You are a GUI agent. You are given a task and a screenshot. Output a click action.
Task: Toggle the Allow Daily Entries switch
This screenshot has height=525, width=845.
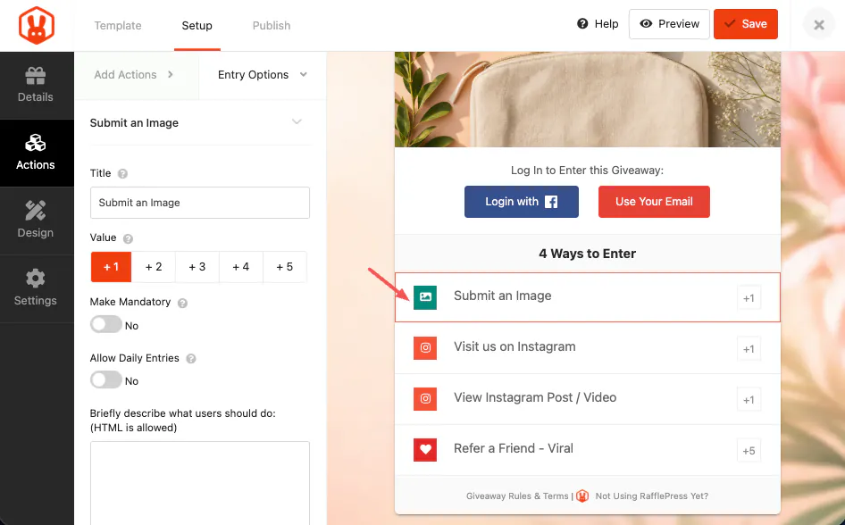coord(105,379)
